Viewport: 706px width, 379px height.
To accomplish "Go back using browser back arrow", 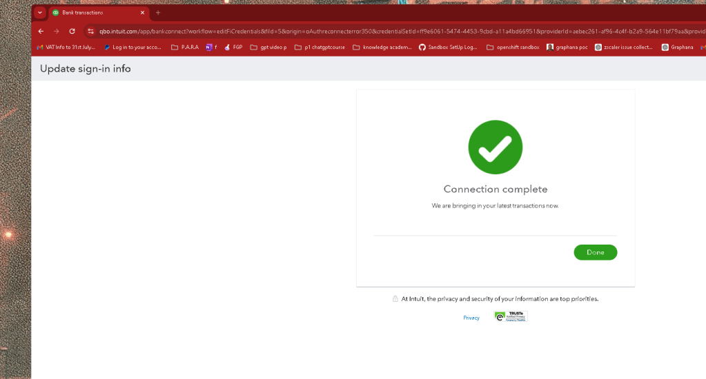I will click(x=41, y=31).
